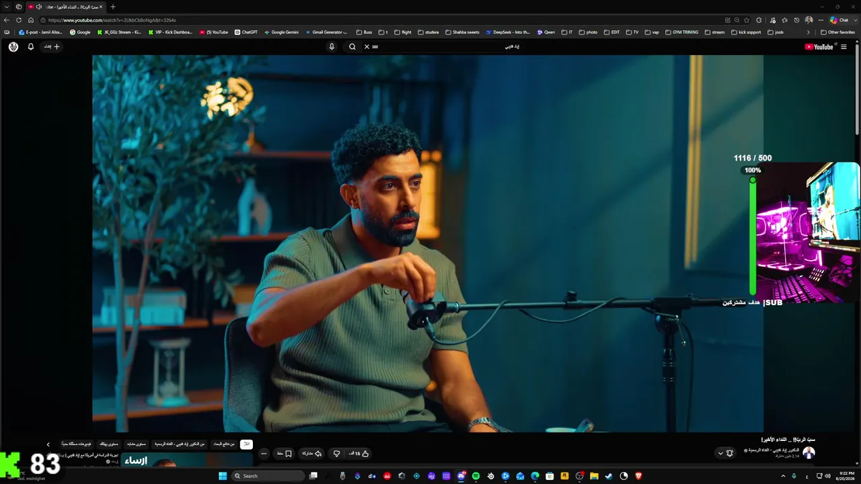Open more actions for the video
Screen dimensions: 861x484
tap(264, 454)
